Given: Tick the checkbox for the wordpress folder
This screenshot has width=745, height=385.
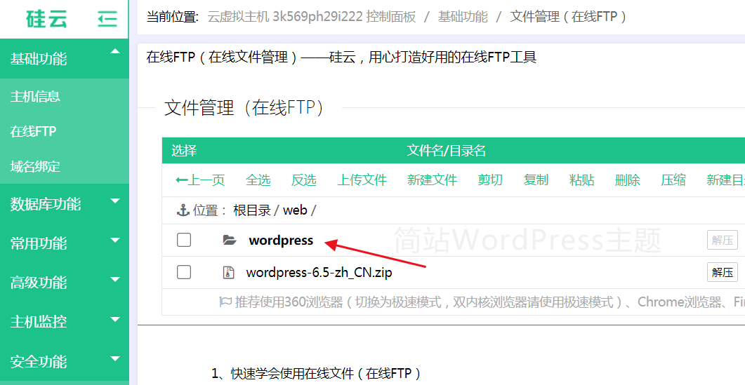Looking at the screenshot, I should point(184,241).
